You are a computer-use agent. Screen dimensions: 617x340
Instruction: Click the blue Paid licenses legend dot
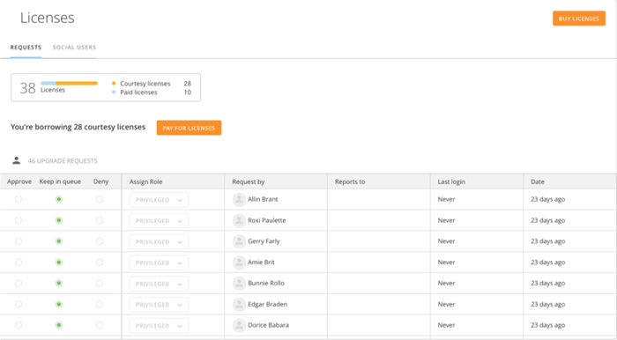tap(114, 92)
